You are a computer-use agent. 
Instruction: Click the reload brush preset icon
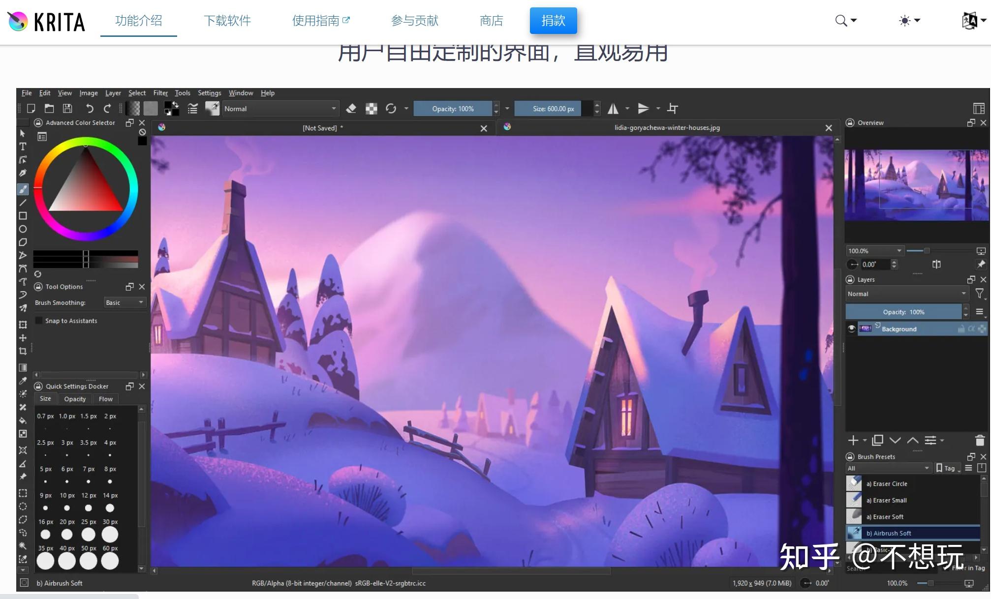pyautogui.click(x=391, y=109)
